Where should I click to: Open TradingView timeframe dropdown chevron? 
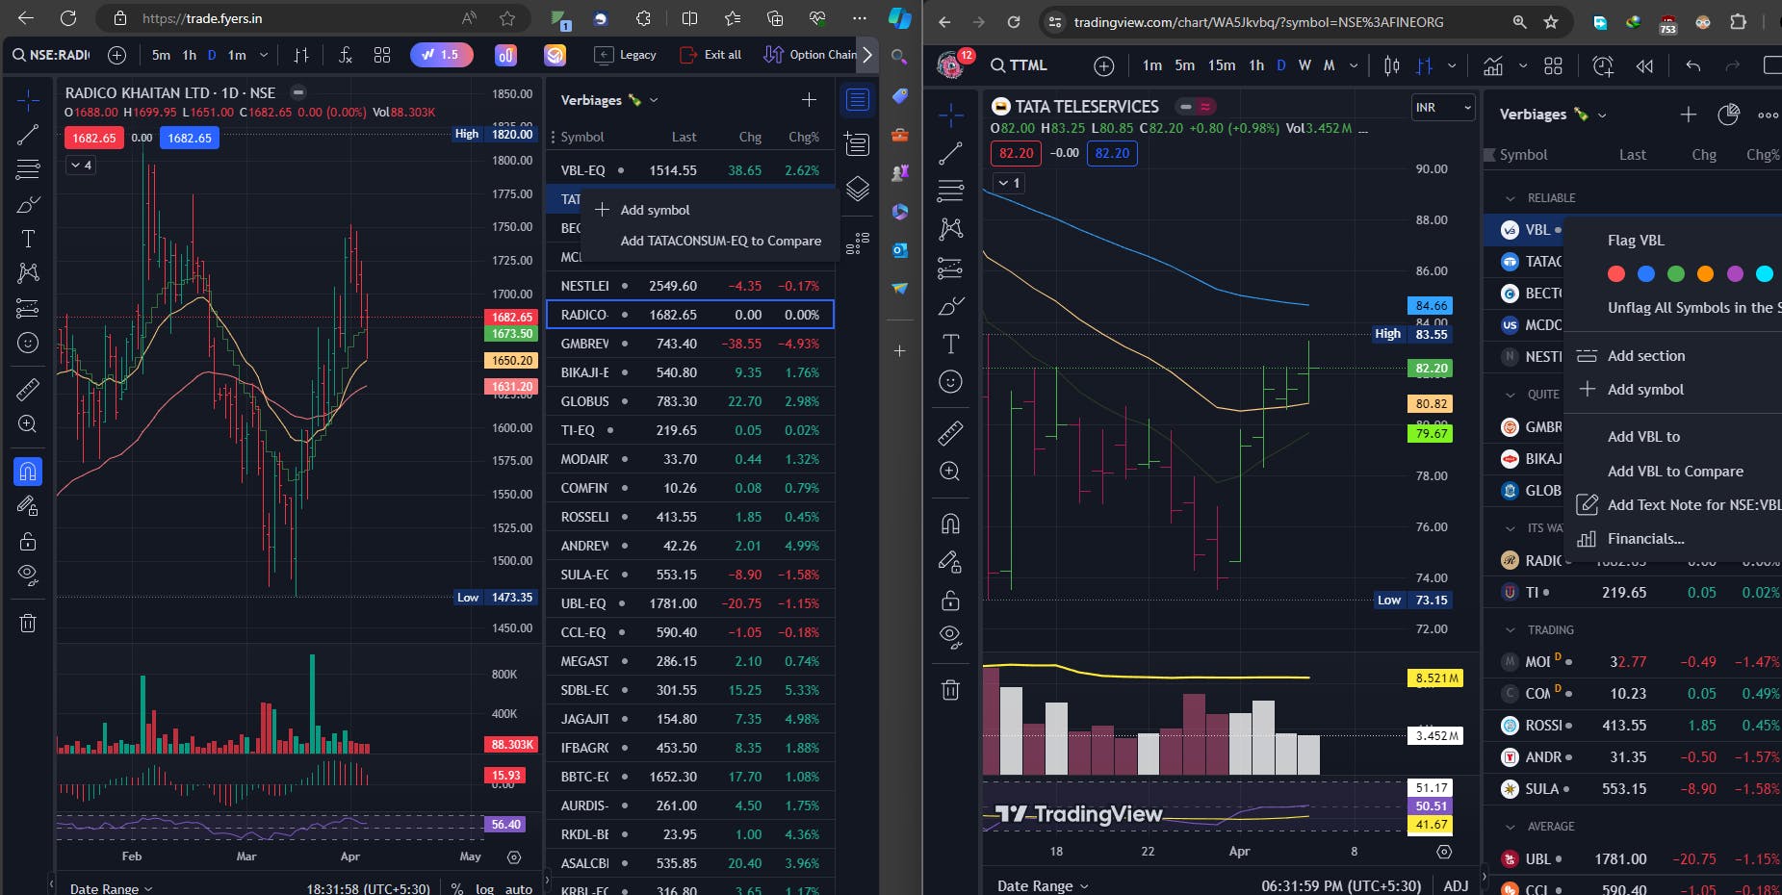(x=1354, y=65)
